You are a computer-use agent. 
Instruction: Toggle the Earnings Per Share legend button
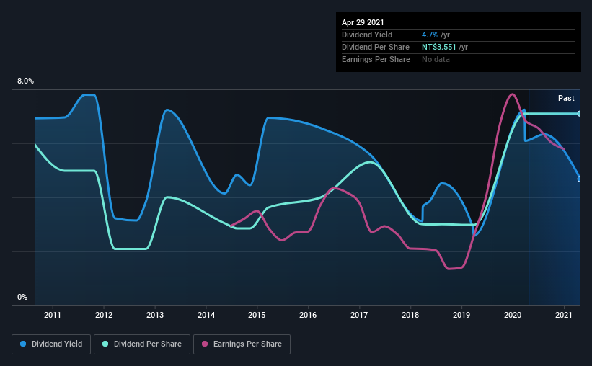click(x=242, y=344)
